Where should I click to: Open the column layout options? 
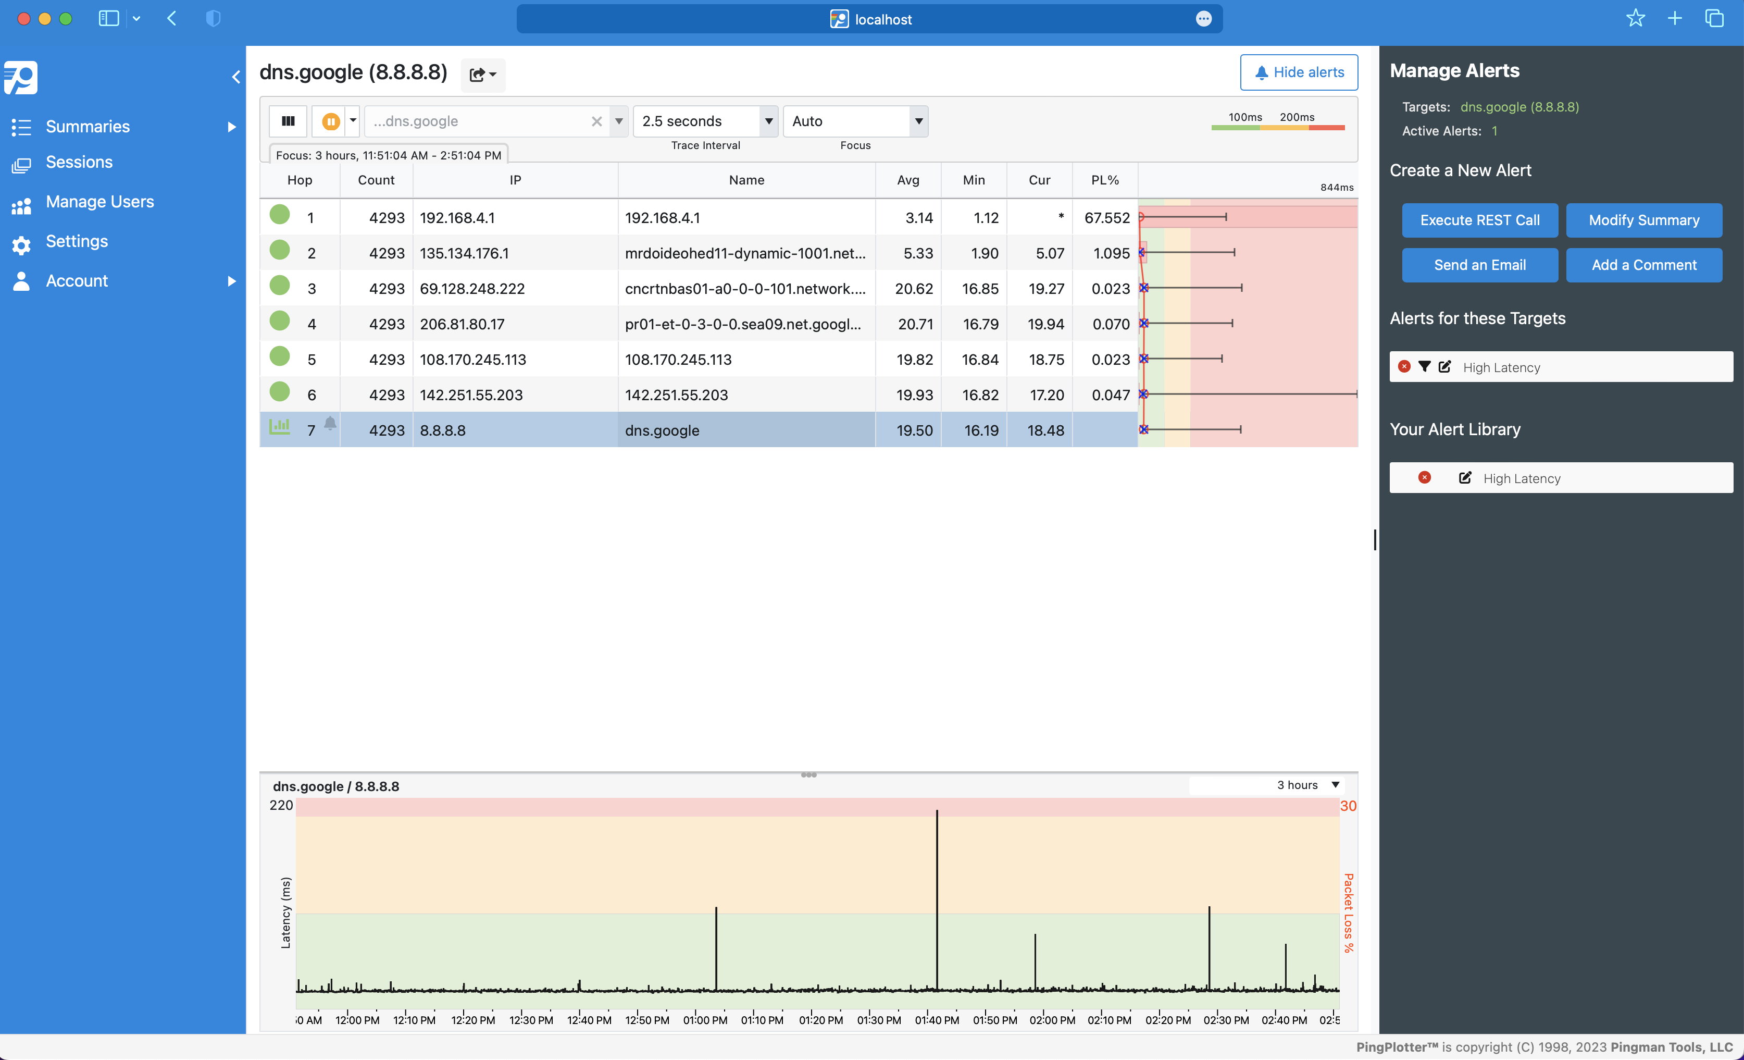pyautogui.click(x=288, y=121)
